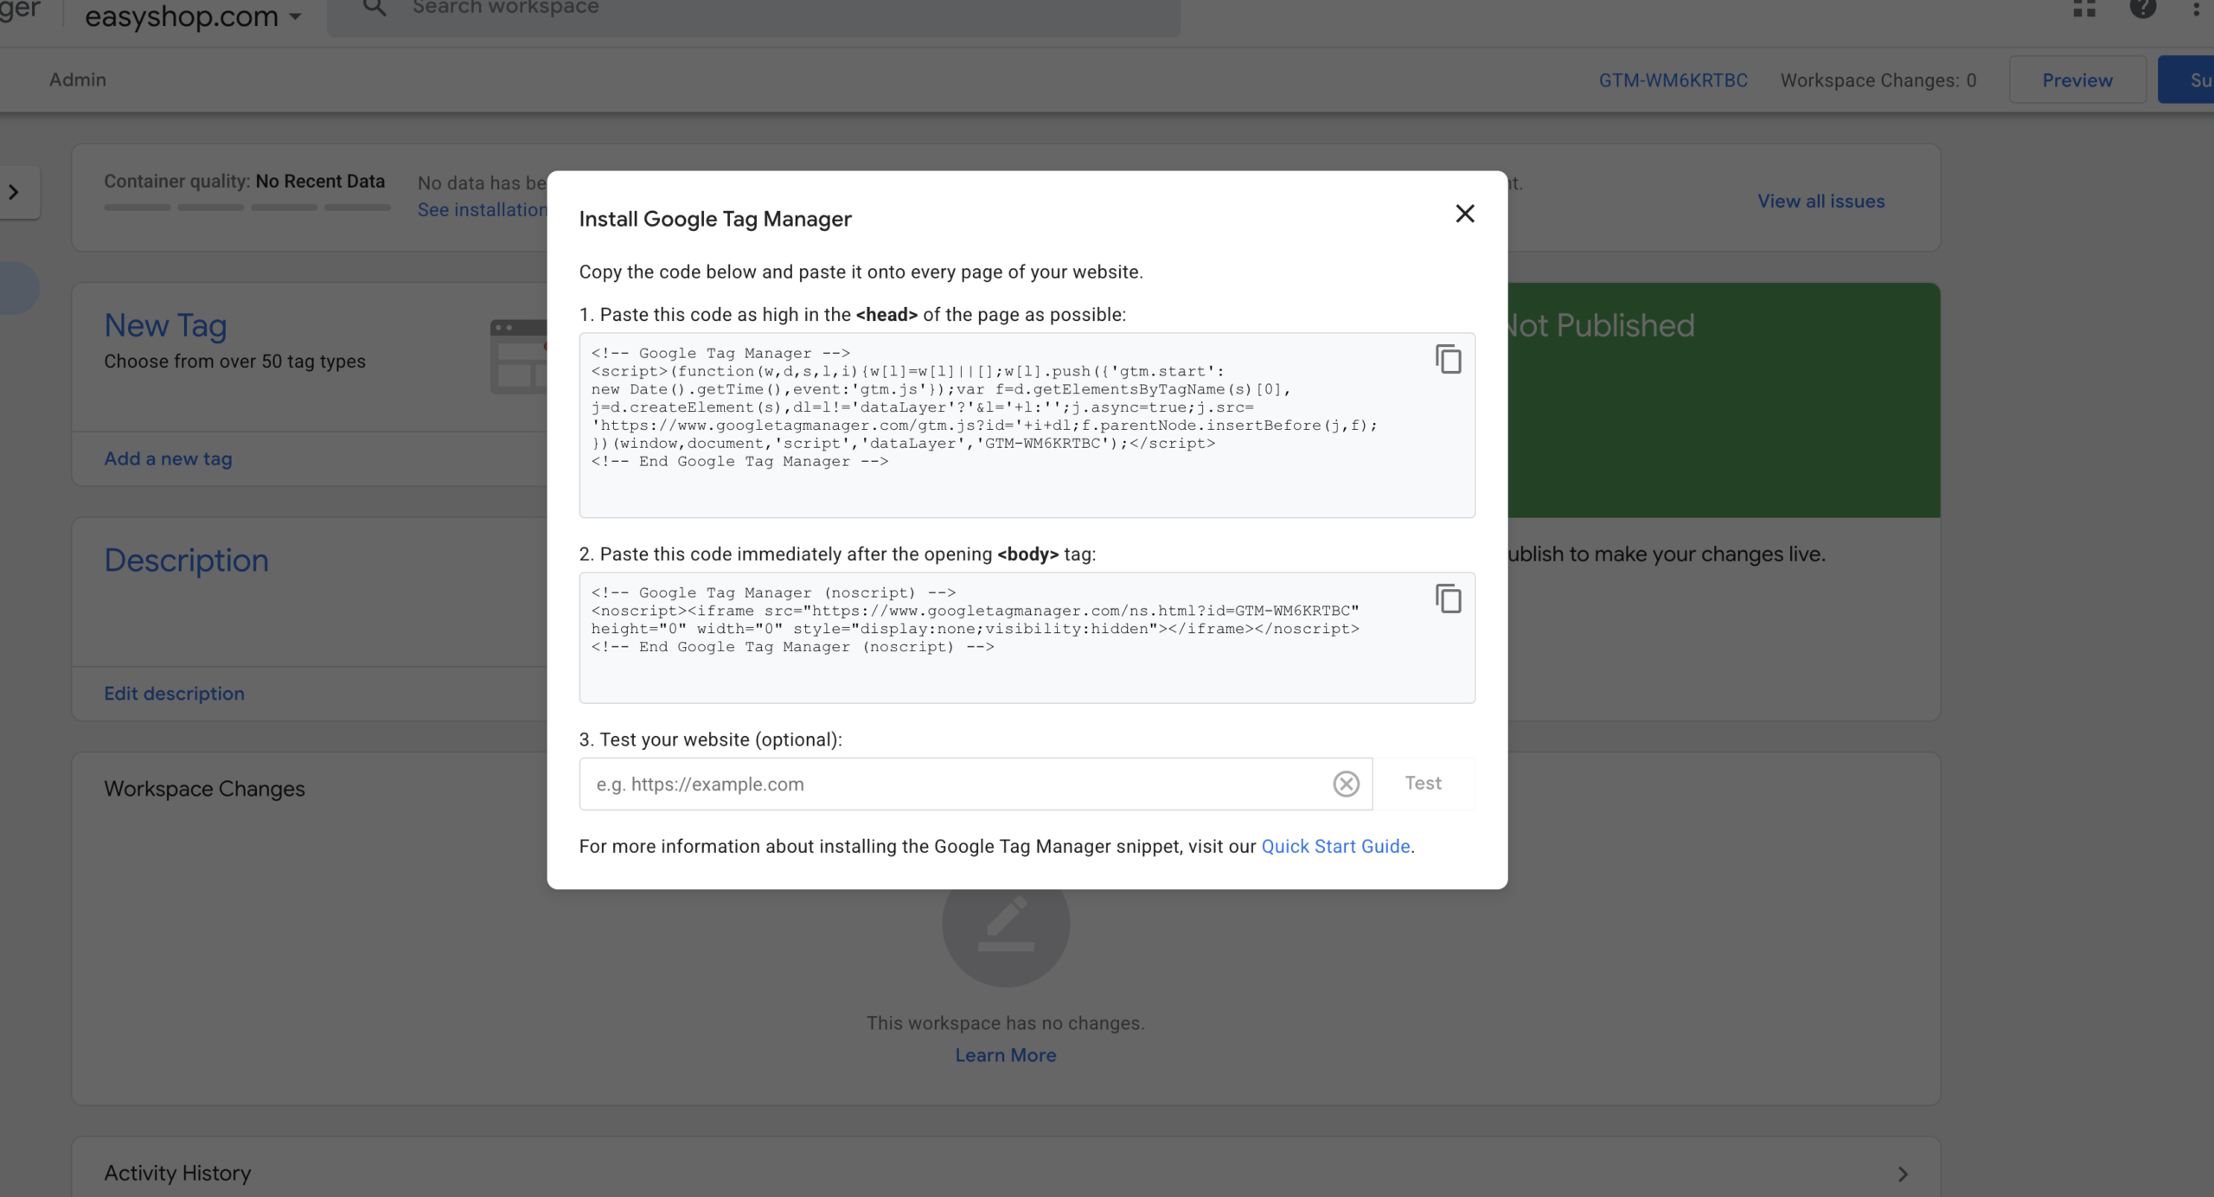Click View all issues link
The height and width of the screenshot is (1197, 2214).
coord(1820,201)
